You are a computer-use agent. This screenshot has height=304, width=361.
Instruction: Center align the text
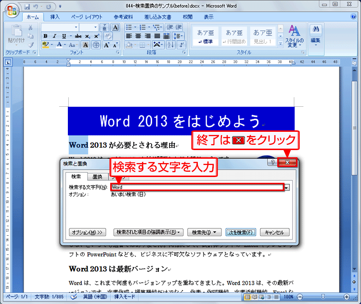click(x=138, y=36)
